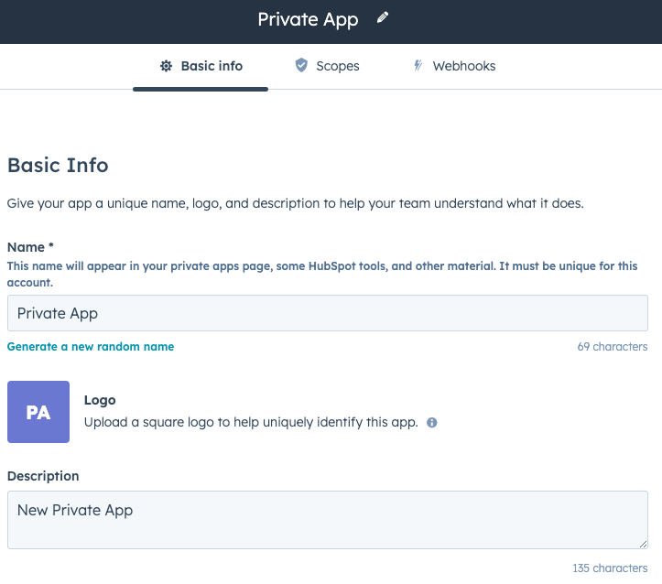Viewport: 662px width, 584px height.
Task: Switch to the Scopes tab
Action: (327, 66)
